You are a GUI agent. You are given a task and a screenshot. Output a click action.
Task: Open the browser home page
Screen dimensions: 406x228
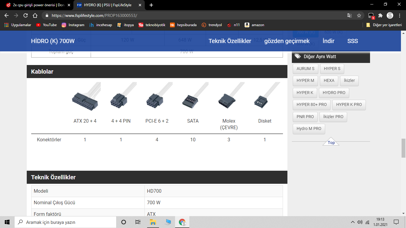[35, 15]
